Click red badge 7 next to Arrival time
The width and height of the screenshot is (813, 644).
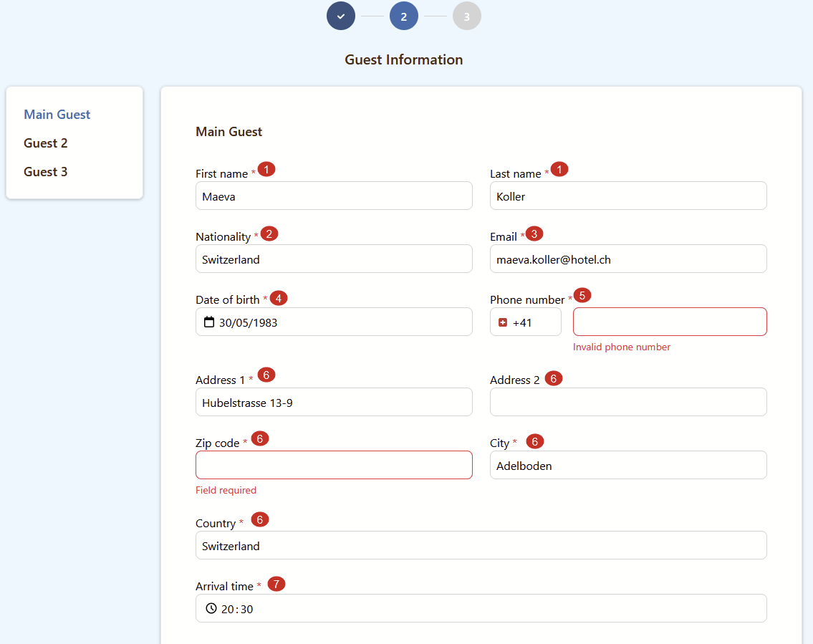[276, 584]
